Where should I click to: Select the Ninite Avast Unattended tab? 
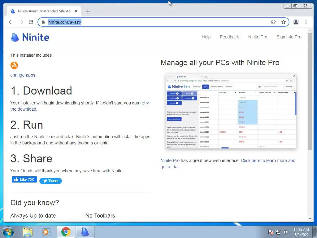pyautogui.click(x=44, y=11)
